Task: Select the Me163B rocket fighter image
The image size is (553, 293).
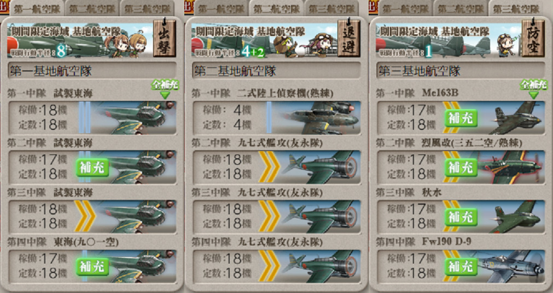Action: tap(514, 118)
